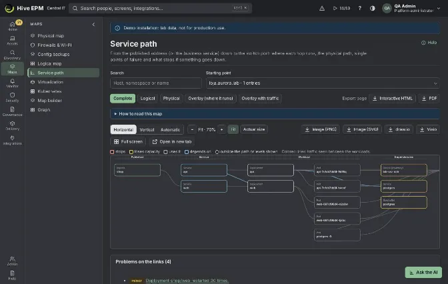Select the postgres-0 pod node
Screen dimensions: 448x284
(337, 235)
